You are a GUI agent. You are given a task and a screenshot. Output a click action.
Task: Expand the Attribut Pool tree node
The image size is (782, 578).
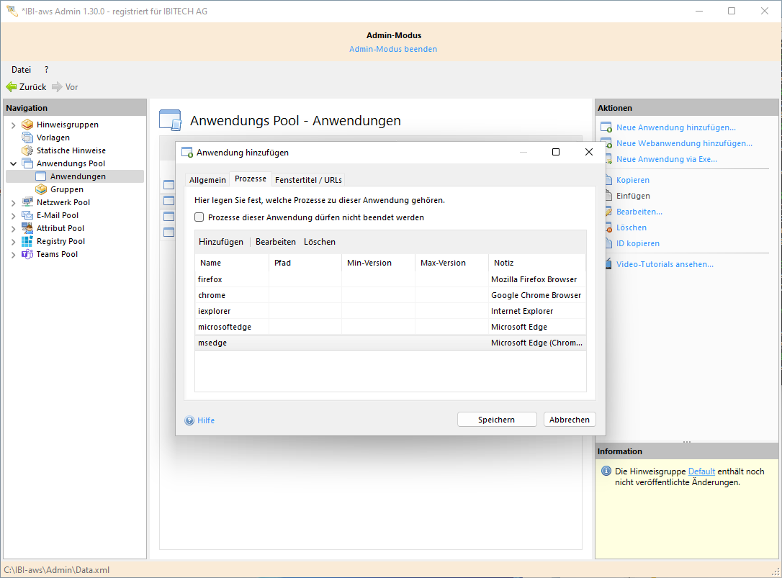click(13, 229)
